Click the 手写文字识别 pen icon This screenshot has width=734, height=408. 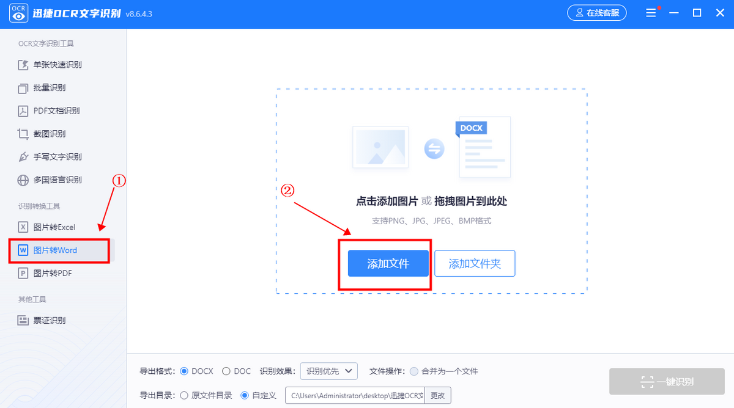(23, 157)
